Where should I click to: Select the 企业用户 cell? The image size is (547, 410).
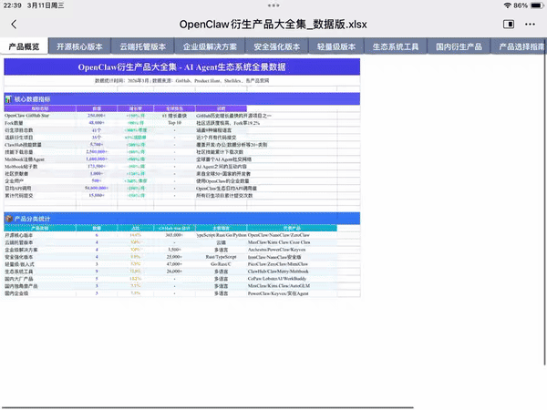(40, 181)
